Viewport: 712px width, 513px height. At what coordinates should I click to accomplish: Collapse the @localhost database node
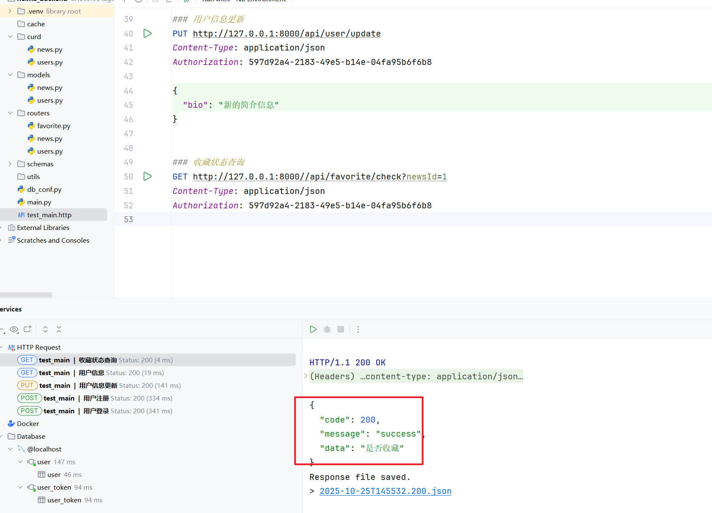[10, 449]
